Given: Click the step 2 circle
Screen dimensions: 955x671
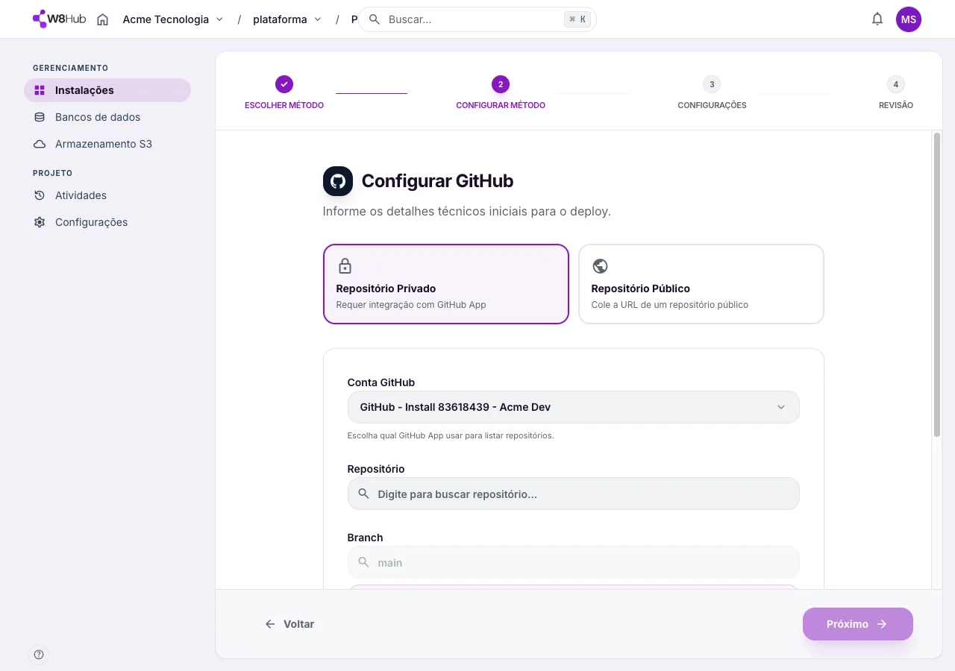Looking at the screenshot, I should pyautogui.click(x=501, y=84).
